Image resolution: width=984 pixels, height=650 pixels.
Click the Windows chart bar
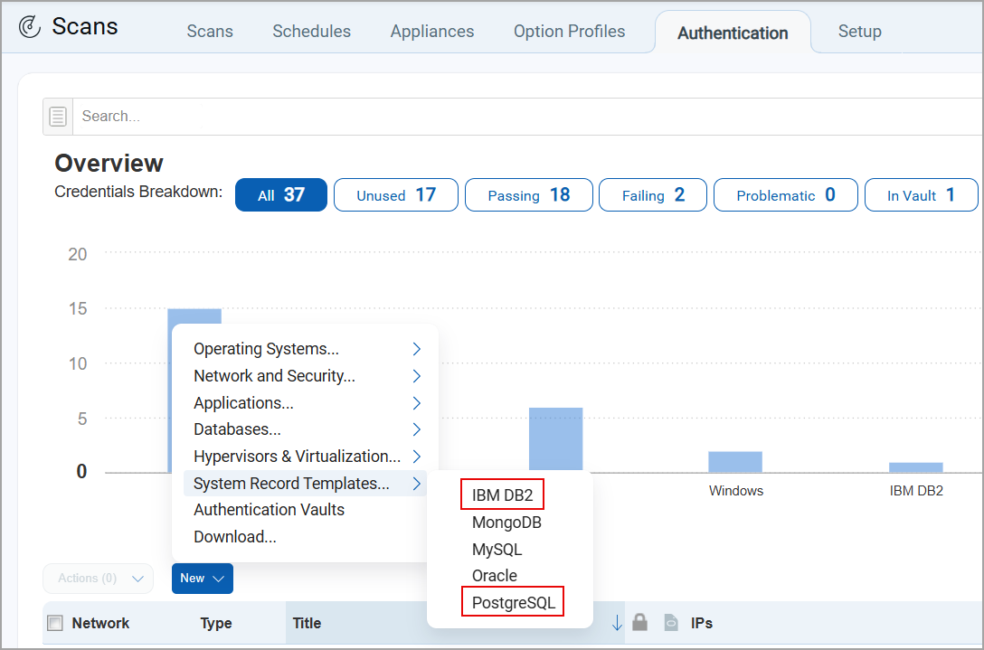pyautogui.click(x=735, y=462)
